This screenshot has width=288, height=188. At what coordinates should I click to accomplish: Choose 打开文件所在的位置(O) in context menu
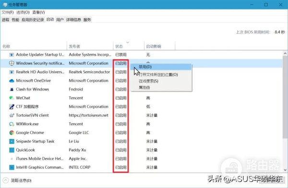pos(161,75)
